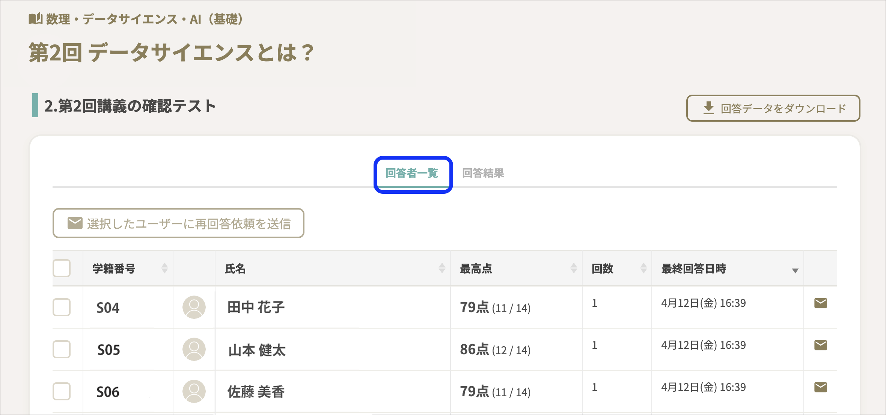Image resolution: width=886 pixels, height=415 pixels.
Task: Send mail to 佐藤 美香 via envelope icon
Action: (820, 387)
